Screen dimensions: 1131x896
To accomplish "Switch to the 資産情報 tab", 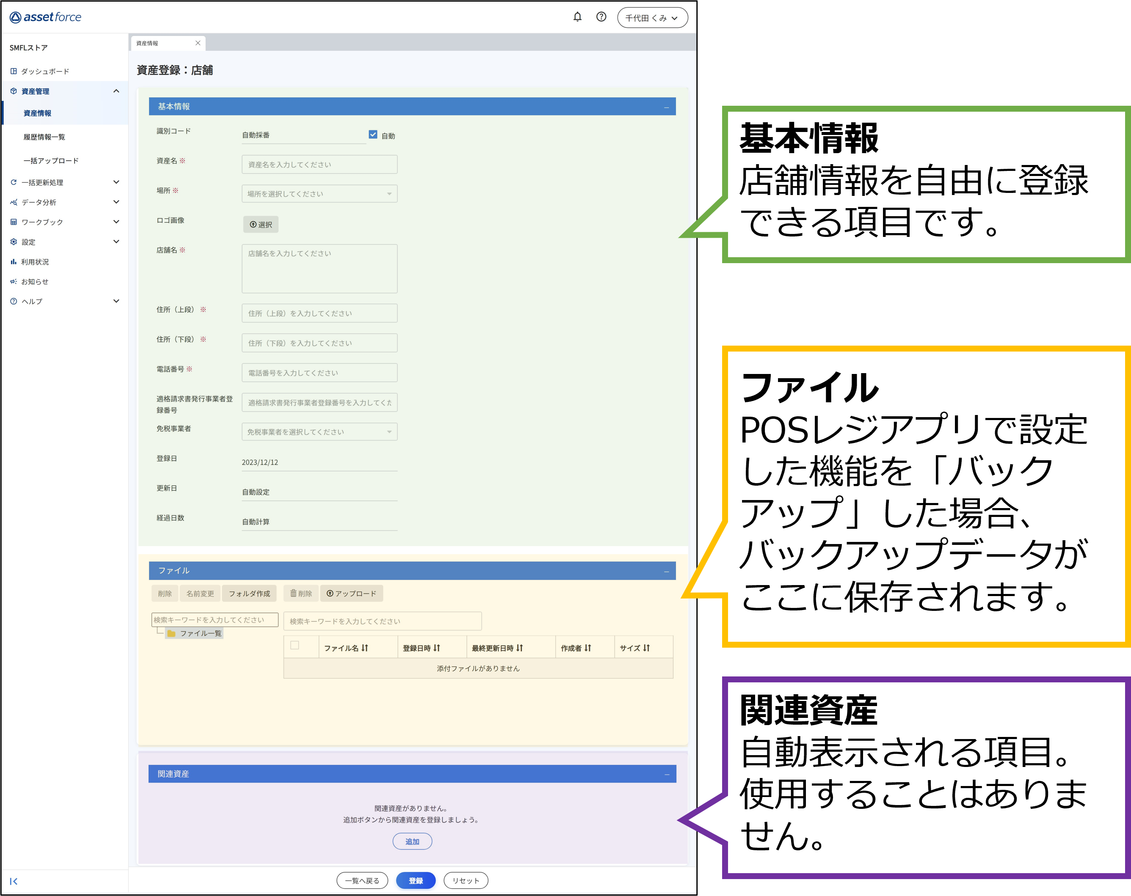I will (148, 43).
